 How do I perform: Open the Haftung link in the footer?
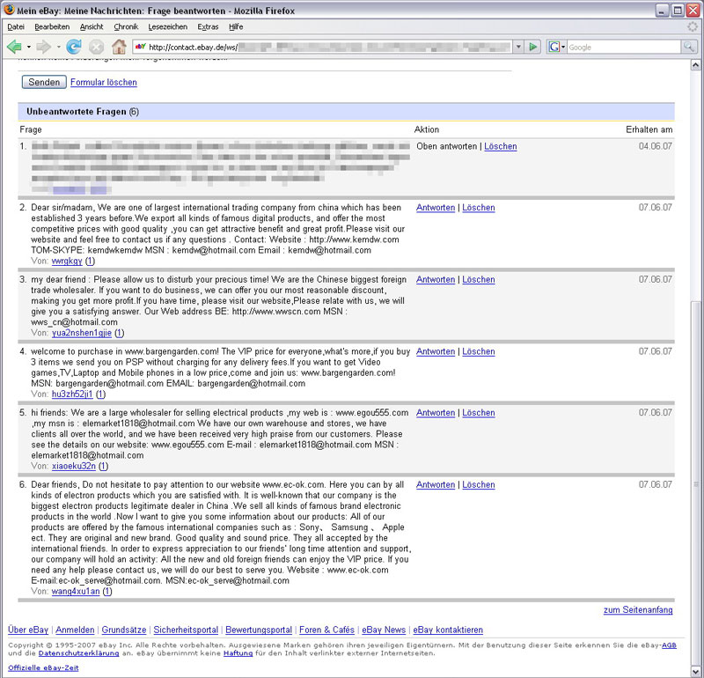pyautogui.click(x=238, y=653)
